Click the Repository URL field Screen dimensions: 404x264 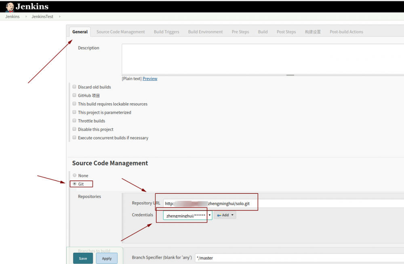[x=284, y=203]
